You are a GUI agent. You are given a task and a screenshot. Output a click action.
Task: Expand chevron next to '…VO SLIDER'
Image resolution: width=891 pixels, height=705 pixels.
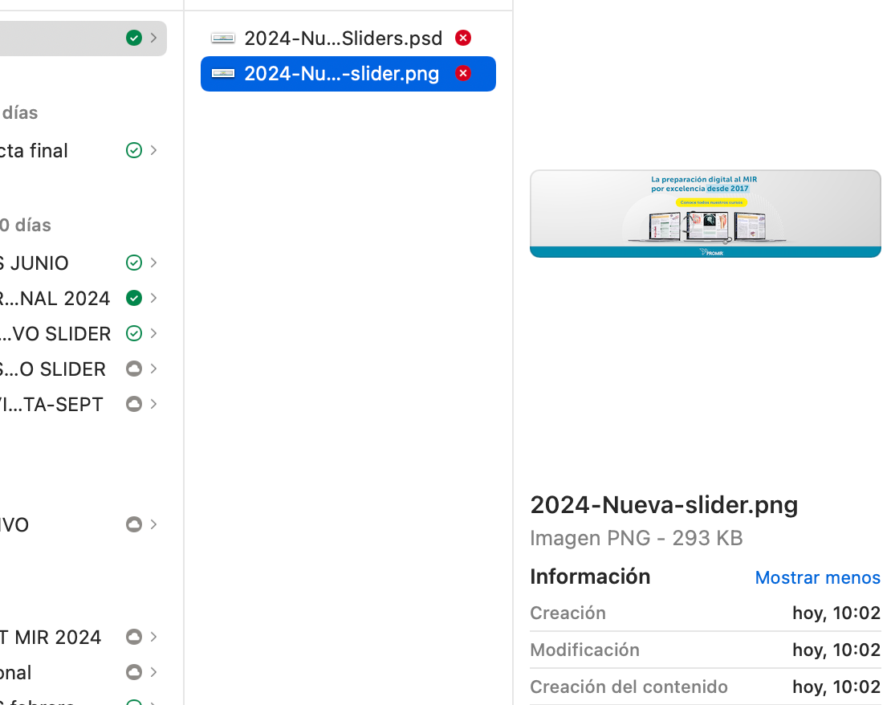click(153, 333)
